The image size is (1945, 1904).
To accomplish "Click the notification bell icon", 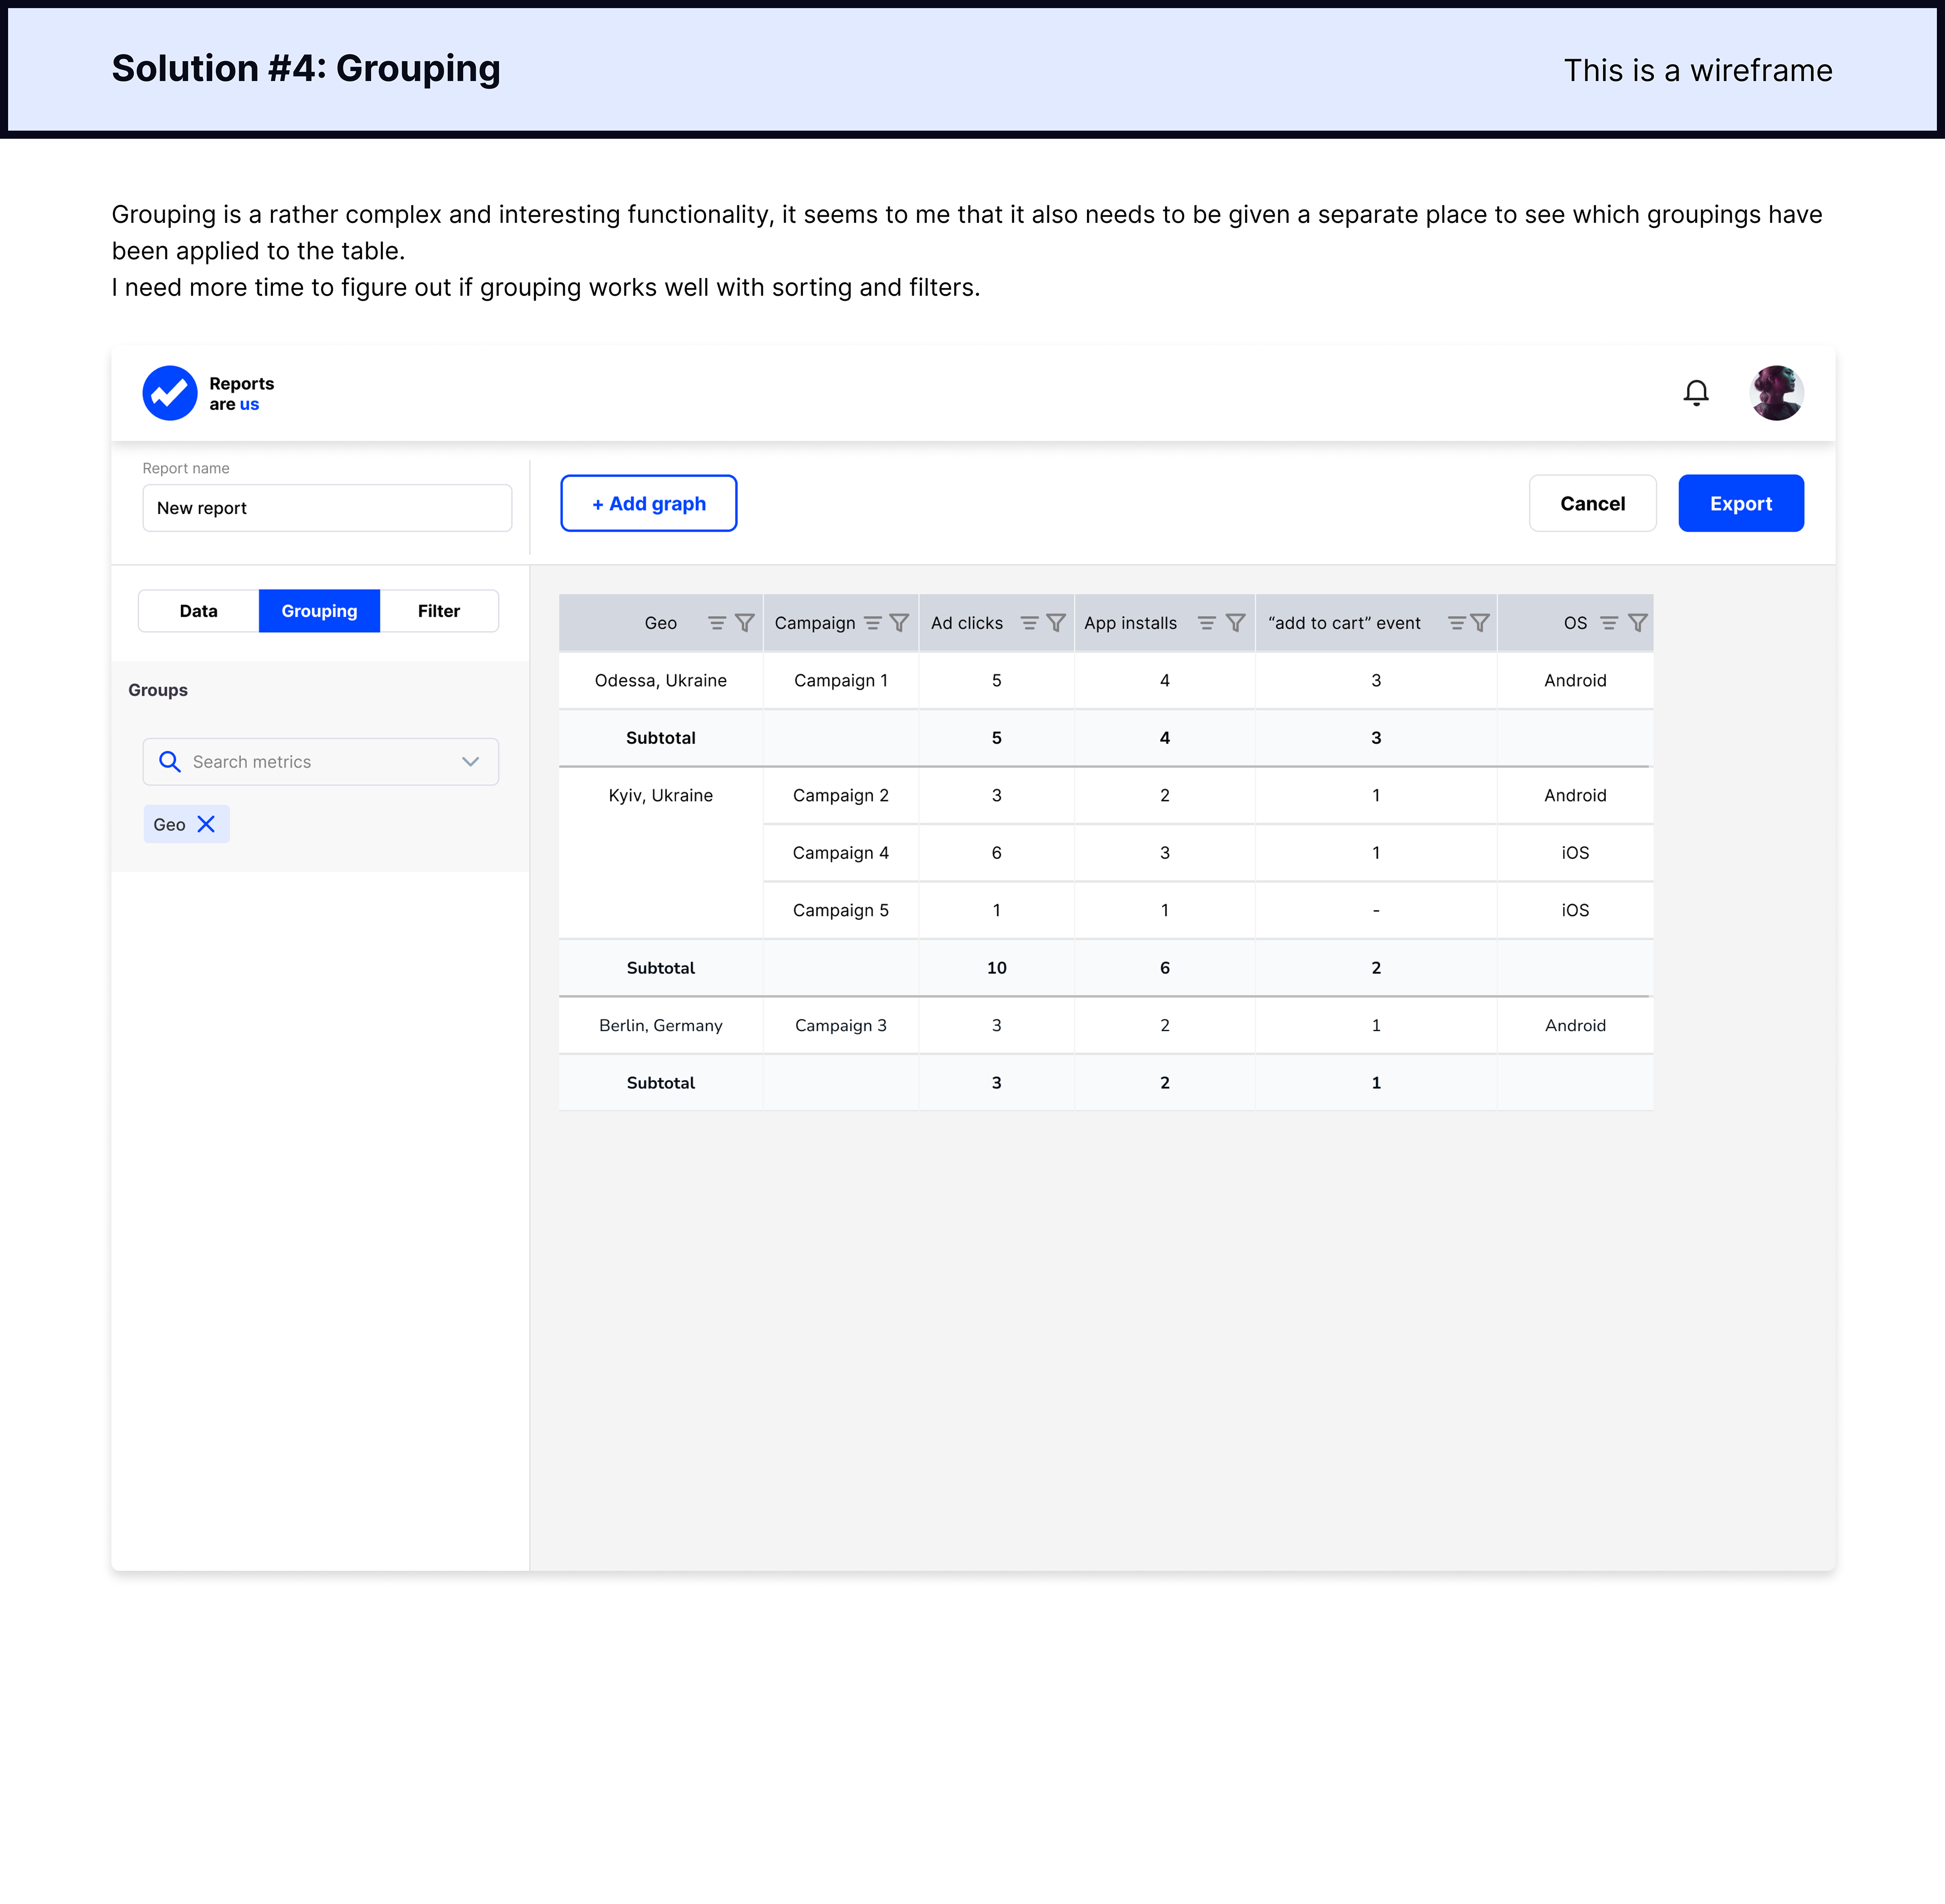I will [x=1696, y=393].
